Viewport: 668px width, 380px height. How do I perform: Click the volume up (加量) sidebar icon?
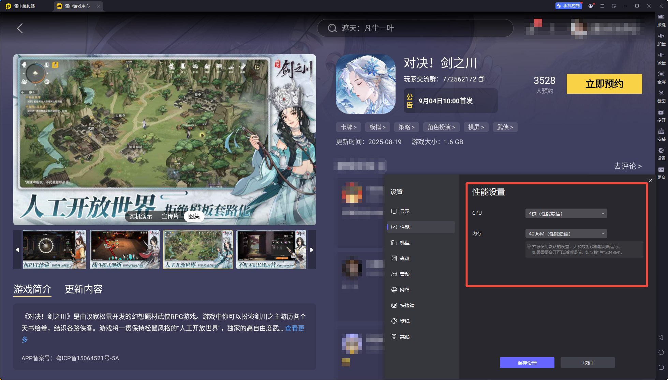(661, 36)
